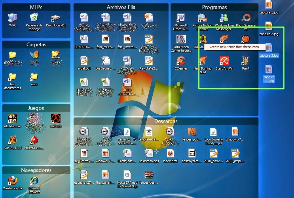This screenshot has width=294, height=198.
Task: Open Papelera de reciclaje recycle bin
Action: point(34,18)
